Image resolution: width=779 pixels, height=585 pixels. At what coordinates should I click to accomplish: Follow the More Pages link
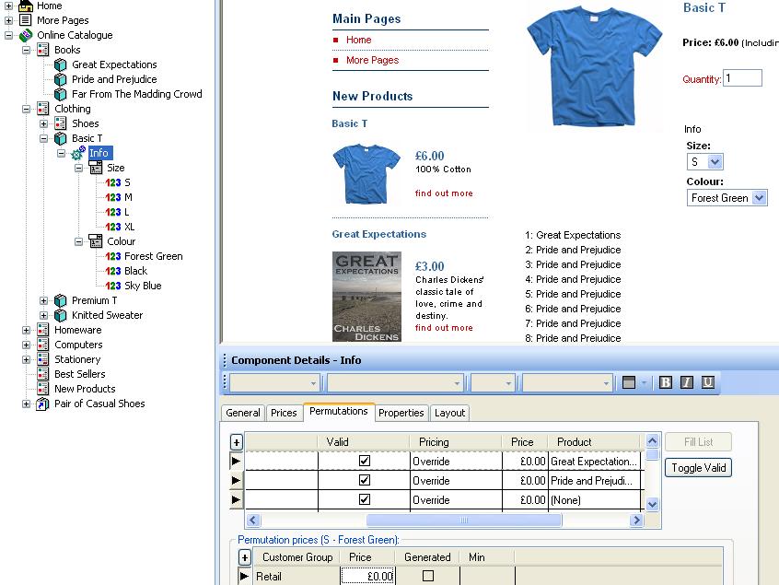[372, 60]
